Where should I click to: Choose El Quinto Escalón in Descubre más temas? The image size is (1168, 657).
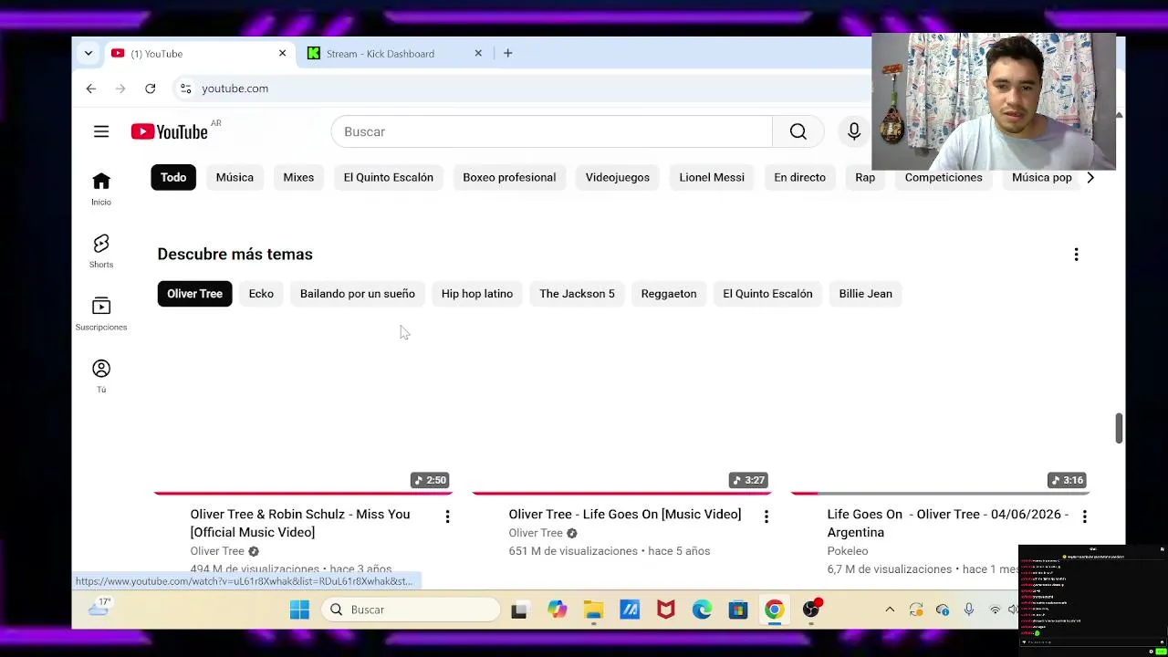point(767,294)
